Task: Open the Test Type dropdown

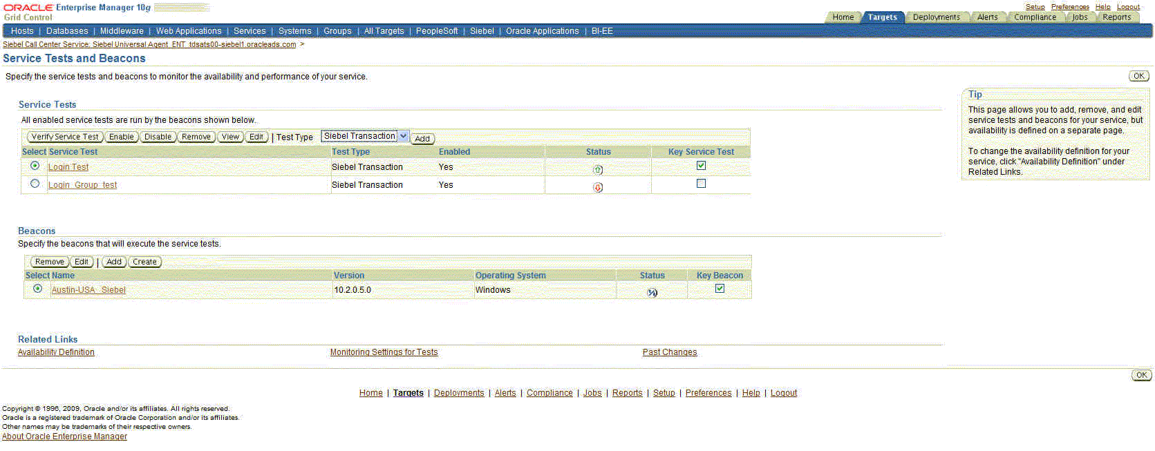Action: [365, 136]
